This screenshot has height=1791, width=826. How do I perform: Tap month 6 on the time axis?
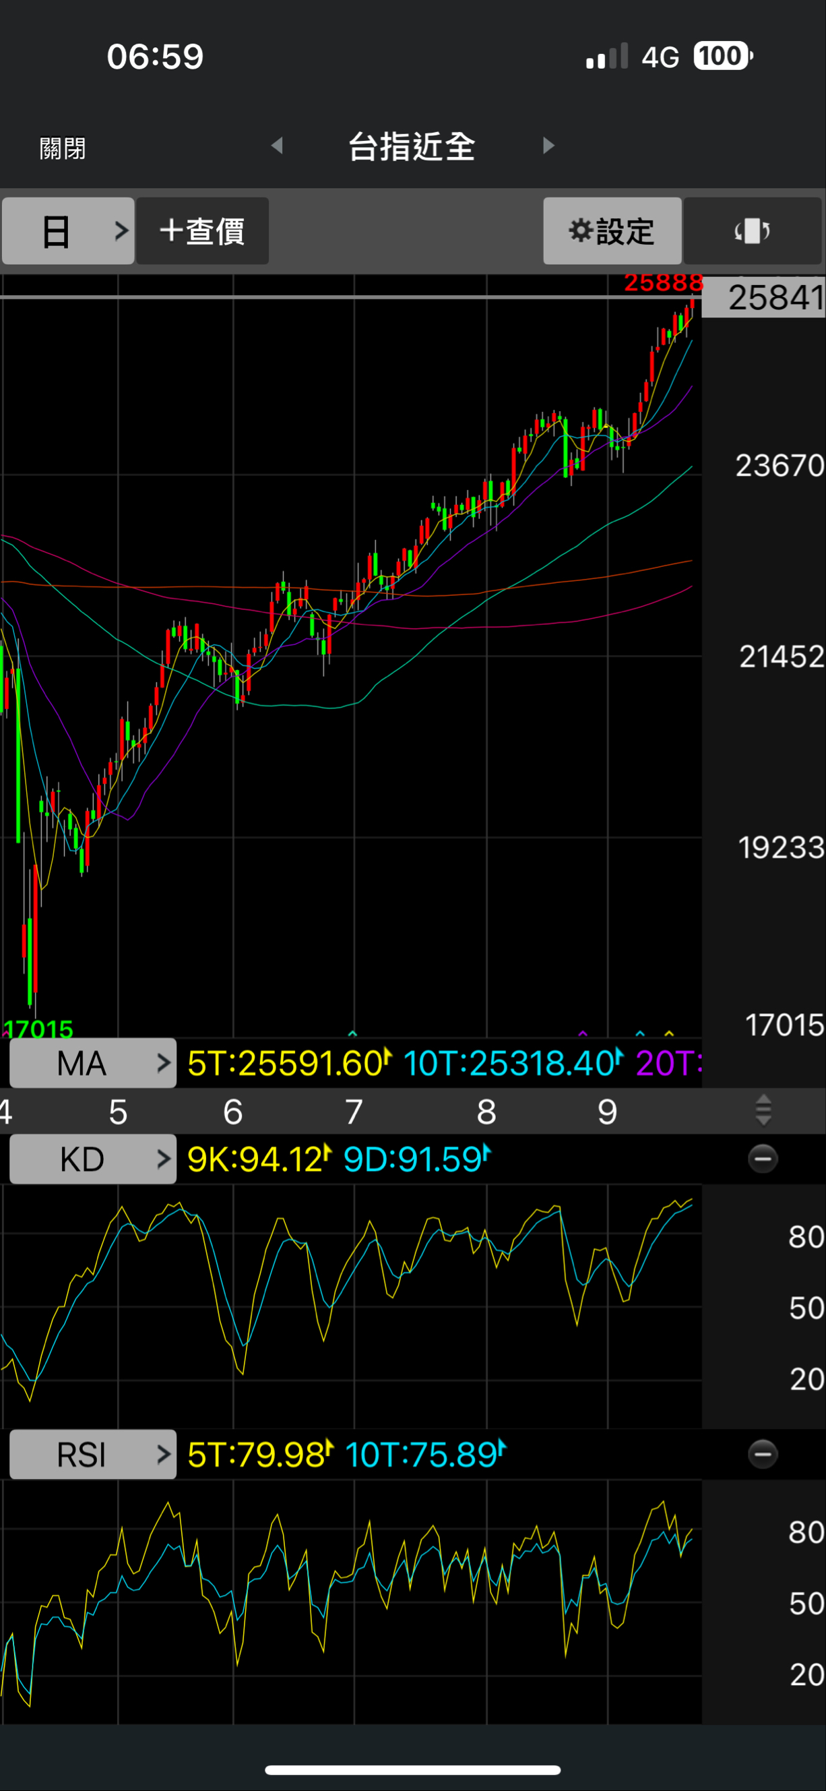click(x=232, y=1112)
